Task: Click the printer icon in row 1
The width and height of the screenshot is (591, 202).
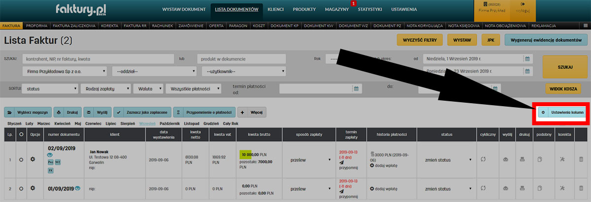Action: point(524,159)
